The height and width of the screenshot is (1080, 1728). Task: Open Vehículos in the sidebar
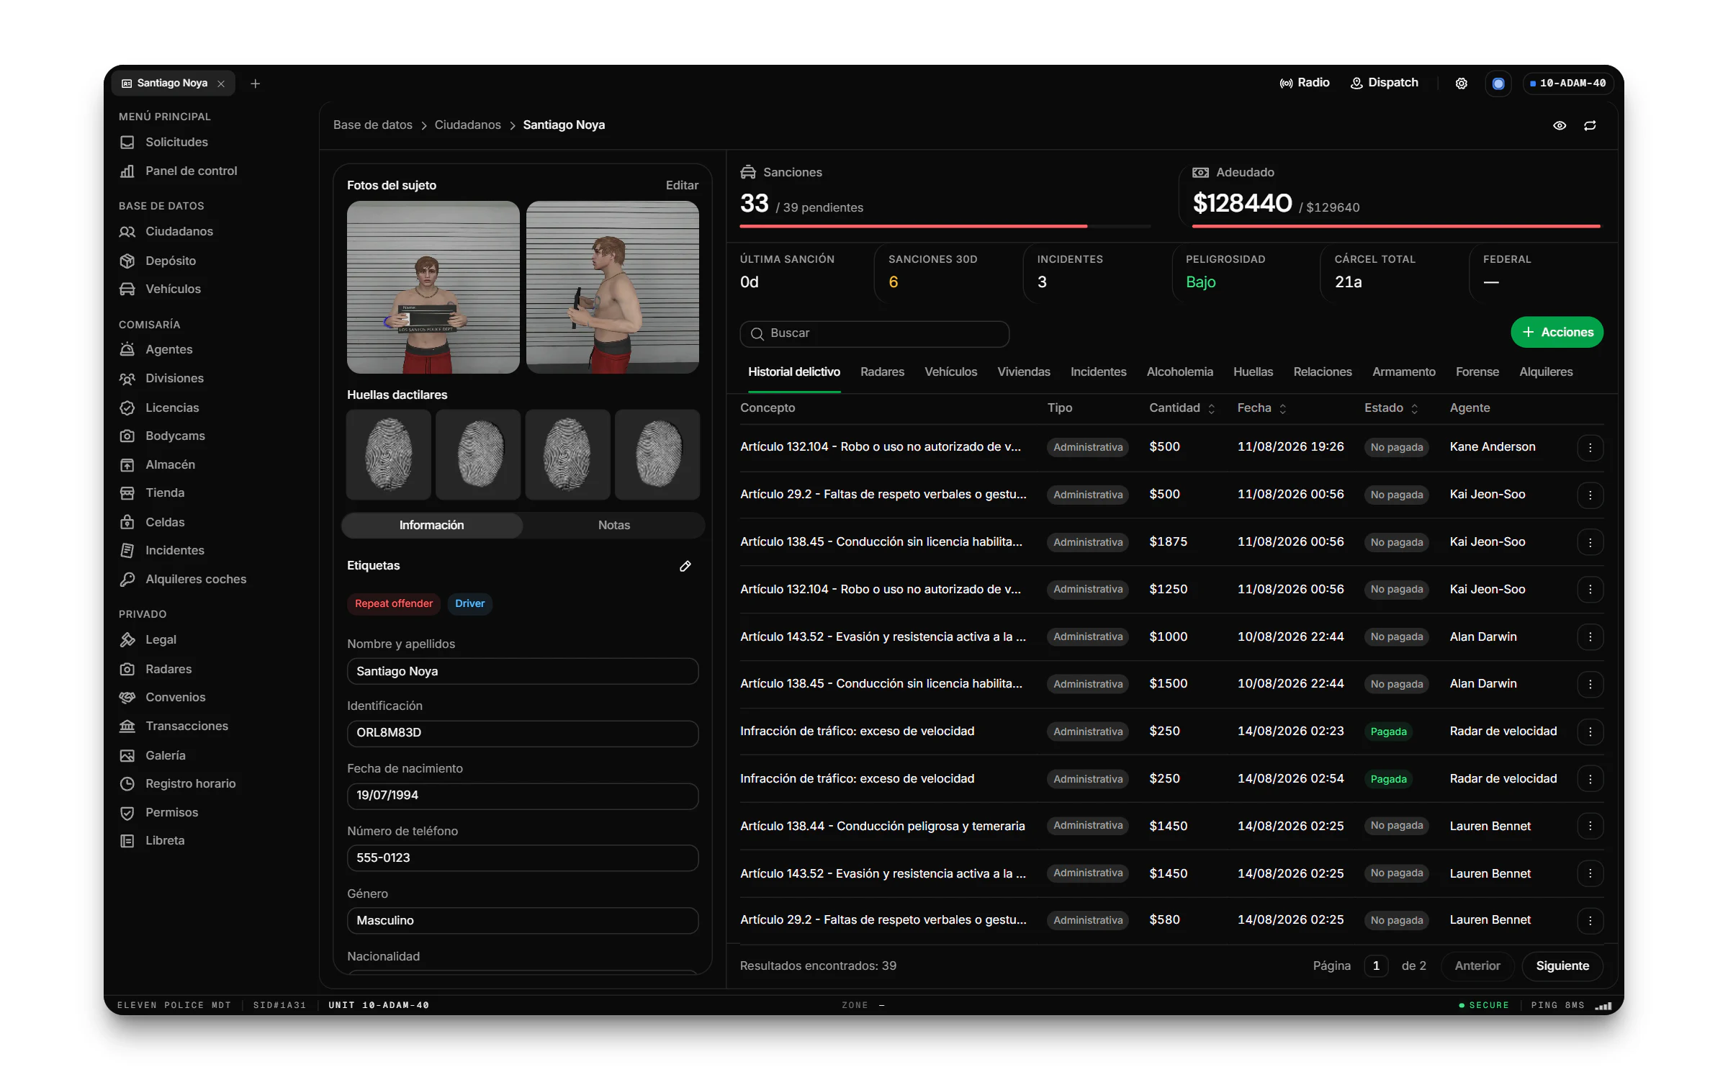pos(173,289)
